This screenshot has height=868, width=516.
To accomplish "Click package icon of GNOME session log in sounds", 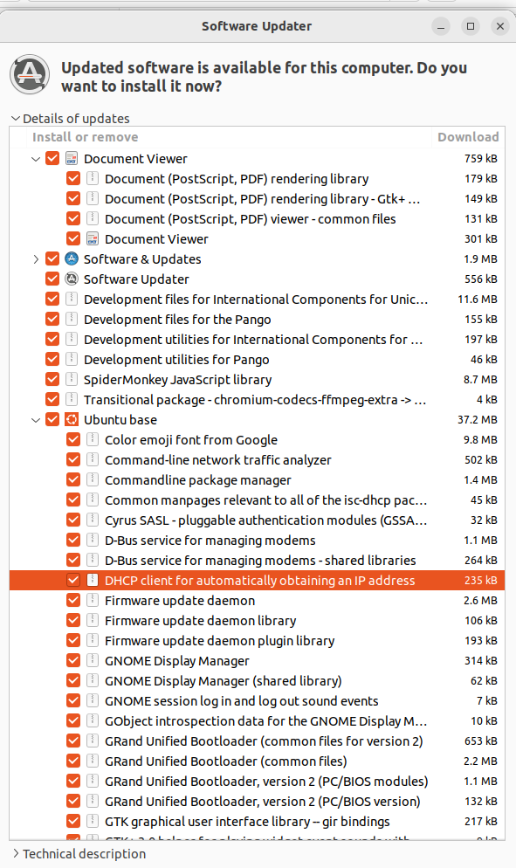I will point(93,701).
